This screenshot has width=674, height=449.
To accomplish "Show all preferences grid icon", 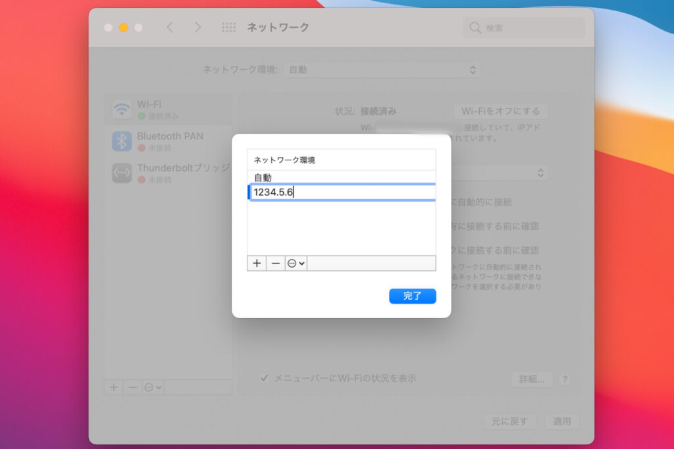I will click(228, 28).
